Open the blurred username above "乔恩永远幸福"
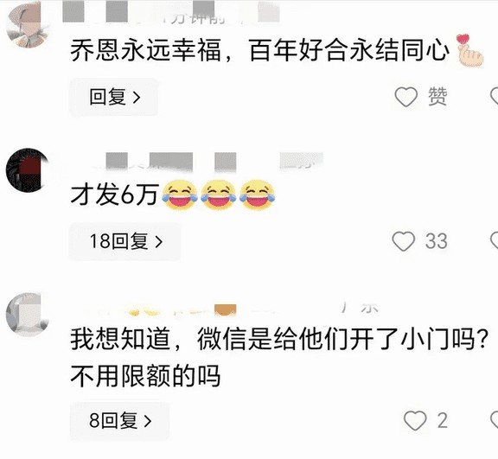Viewport: 498px width, 459px height. tap(171, 13)
